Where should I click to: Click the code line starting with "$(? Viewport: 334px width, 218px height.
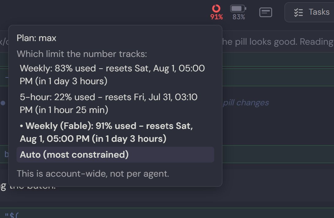pos(12,215)
